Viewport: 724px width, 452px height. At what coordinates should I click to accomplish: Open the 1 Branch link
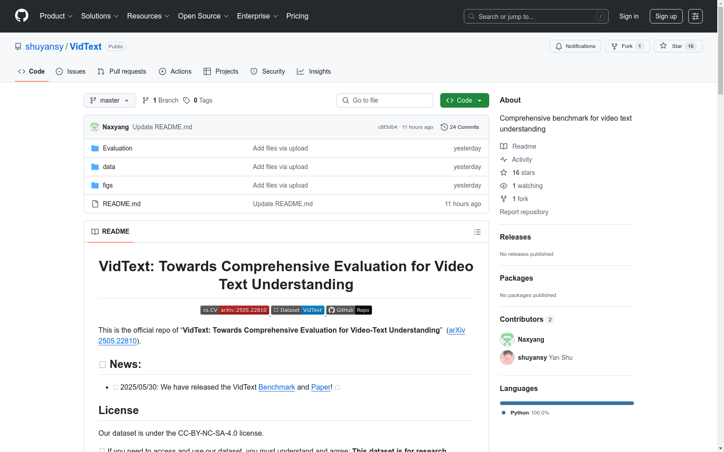[x=160, y=100]
